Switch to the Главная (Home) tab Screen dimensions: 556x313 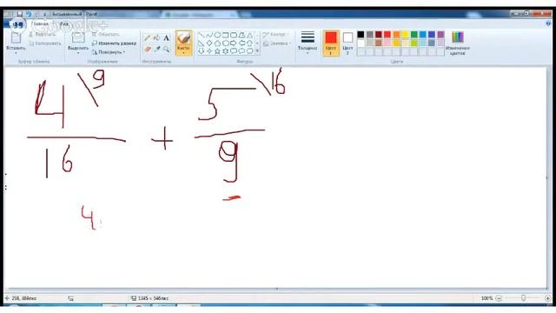[40, 23]
